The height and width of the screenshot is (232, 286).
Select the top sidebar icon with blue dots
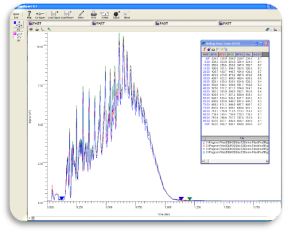[18, 24]
